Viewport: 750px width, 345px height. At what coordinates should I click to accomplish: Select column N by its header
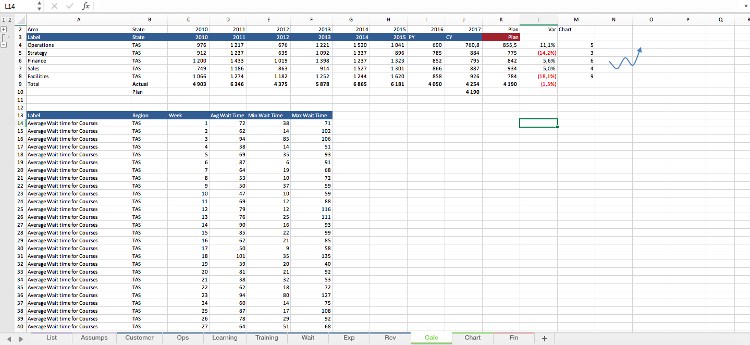[x=613, y=19]
